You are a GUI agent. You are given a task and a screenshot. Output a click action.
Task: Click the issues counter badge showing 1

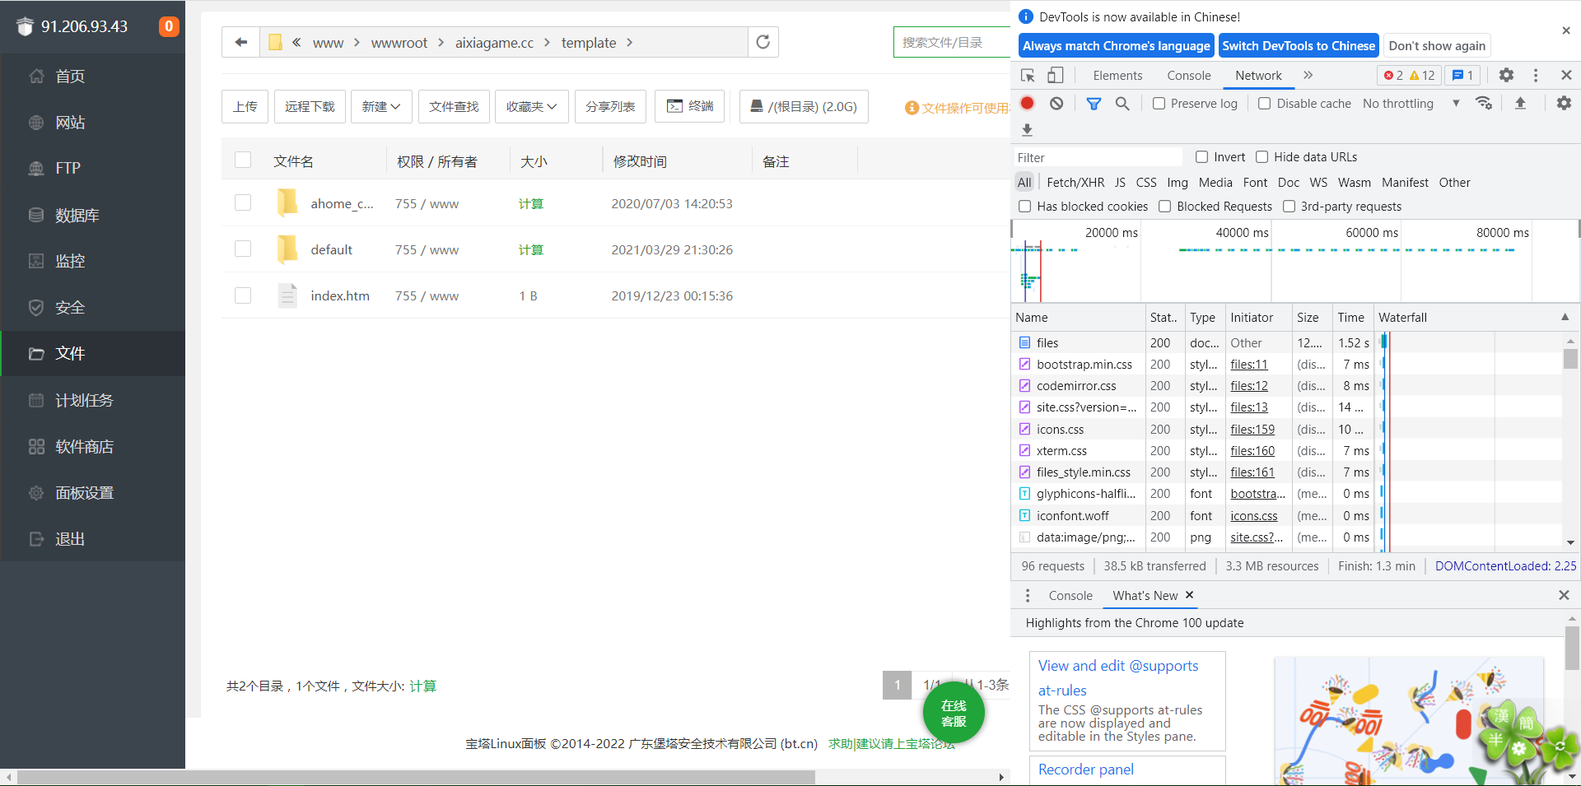click(x=1462, y=75)
